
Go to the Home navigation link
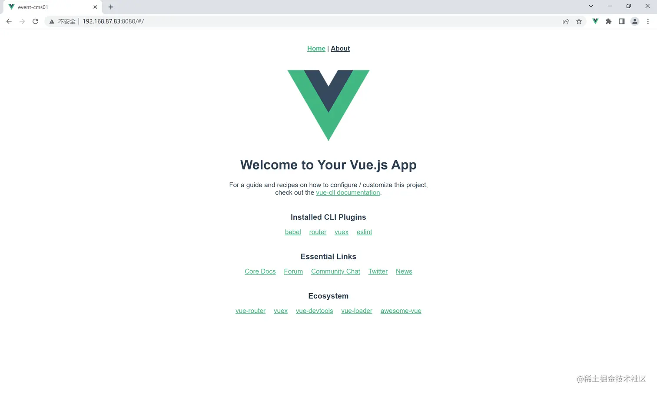point(316,49)
